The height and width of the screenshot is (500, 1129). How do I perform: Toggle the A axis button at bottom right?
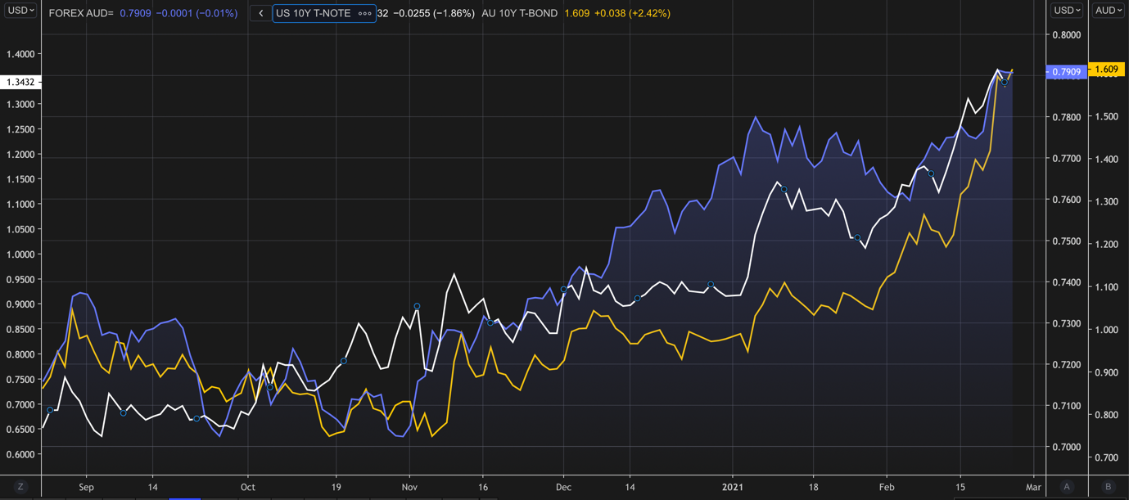tap(1067, 487)
